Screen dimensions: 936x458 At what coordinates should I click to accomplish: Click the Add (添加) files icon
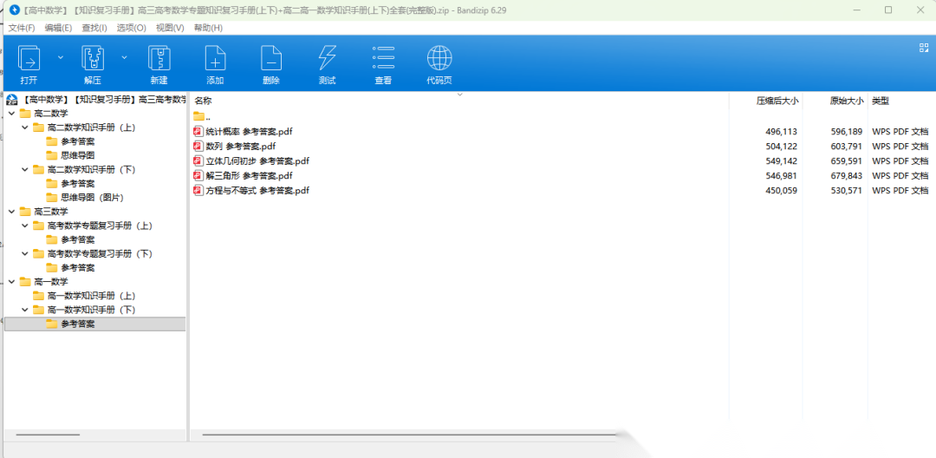click(x=215, y=59)
